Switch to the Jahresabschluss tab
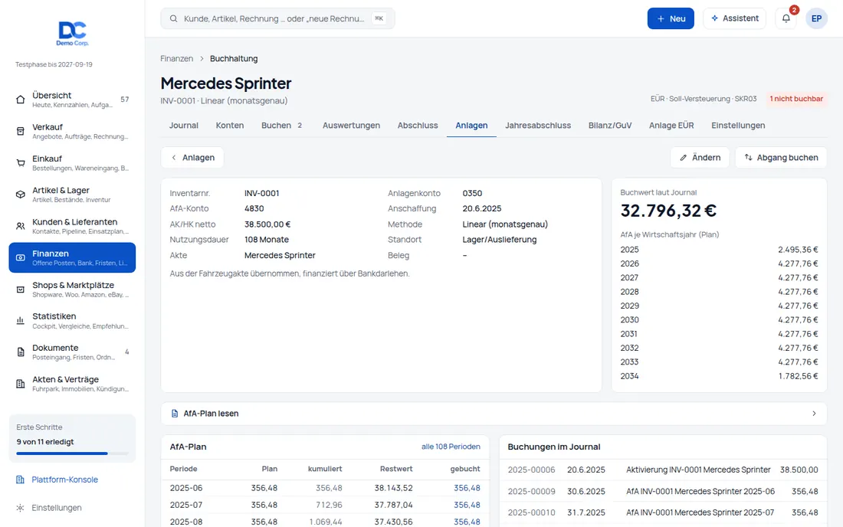The width and height of the screenshot is (843, 527). tap(538, 125)
